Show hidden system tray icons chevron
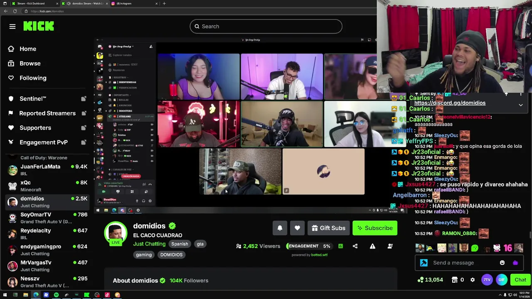This screenshot has width=532, height=299. [500, 295]
